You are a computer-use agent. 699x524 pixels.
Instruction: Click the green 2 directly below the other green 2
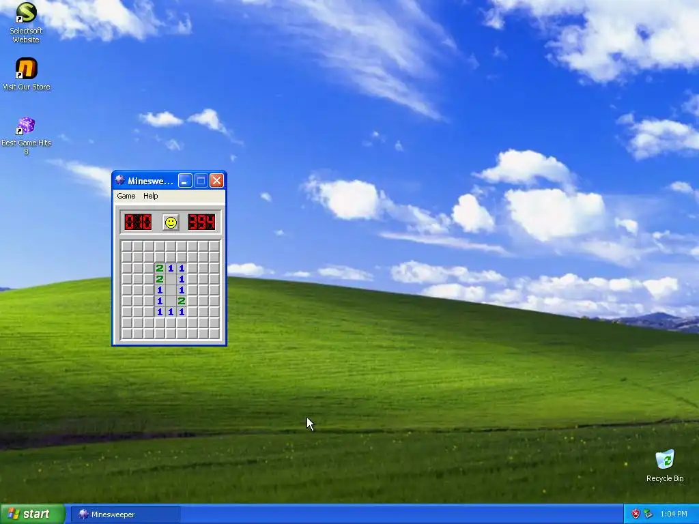(160, 279)
